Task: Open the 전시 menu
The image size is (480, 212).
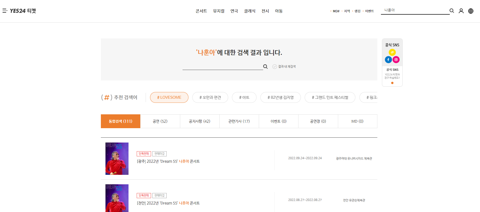Action: coord(265,11)
